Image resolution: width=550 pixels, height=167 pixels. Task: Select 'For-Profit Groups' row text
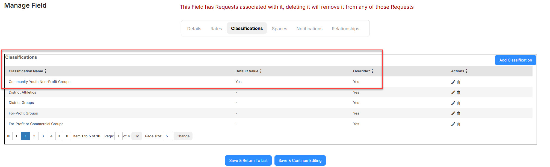[x=23, y=113]
